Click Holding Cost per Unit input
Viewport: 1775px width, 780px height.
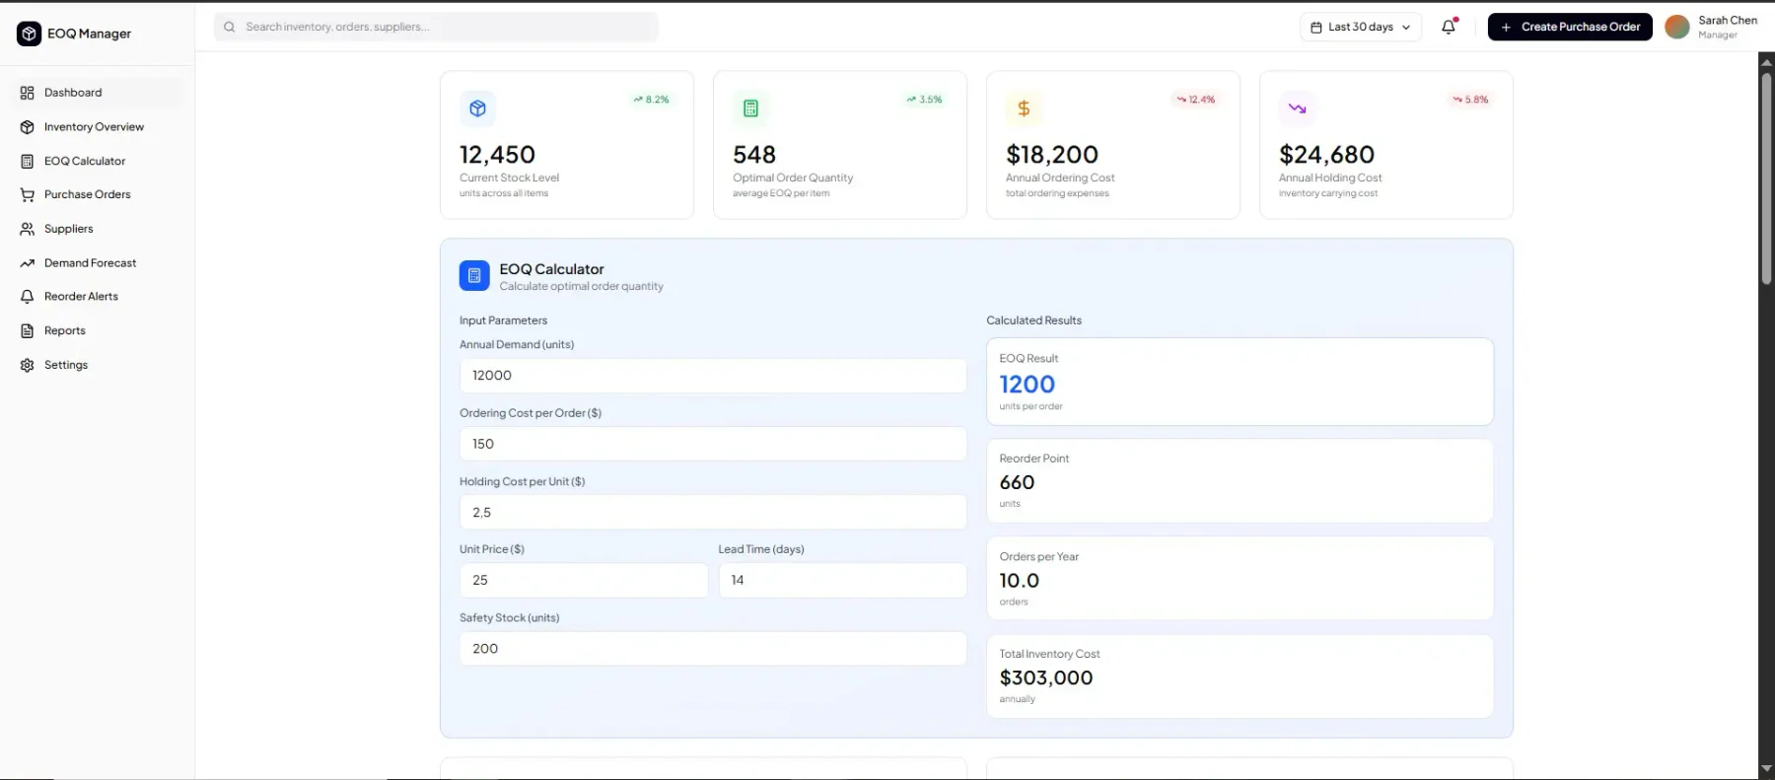tap(713, 513)
